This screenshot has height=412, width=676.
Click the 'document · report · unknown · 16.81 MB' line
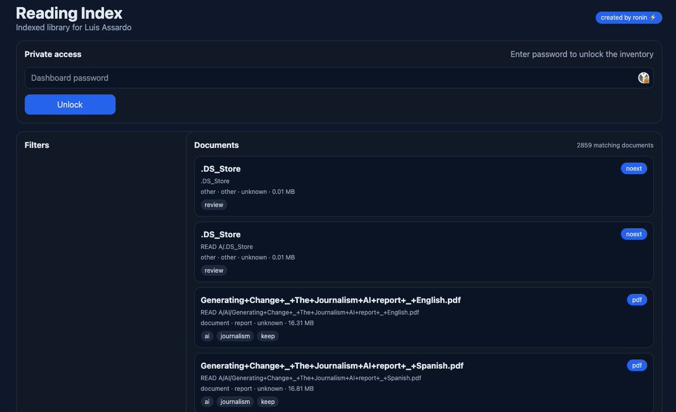[x=257, y=389]
